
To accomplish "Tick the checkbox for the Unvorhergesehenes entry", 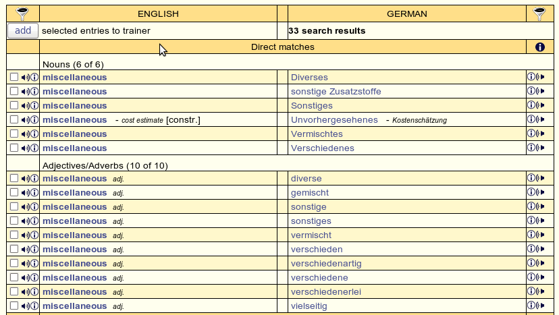I will point(14,120).
